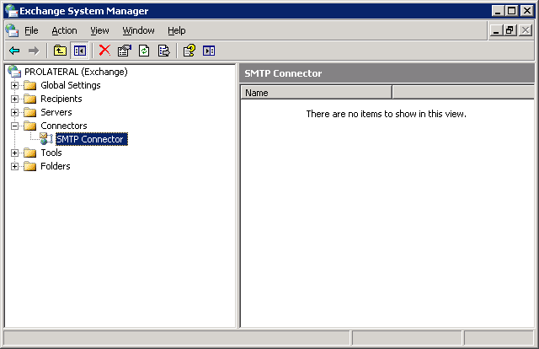Close Exchange System Manager window
Image resolution: width=539 pixels, height=349 pixels.
526,11
